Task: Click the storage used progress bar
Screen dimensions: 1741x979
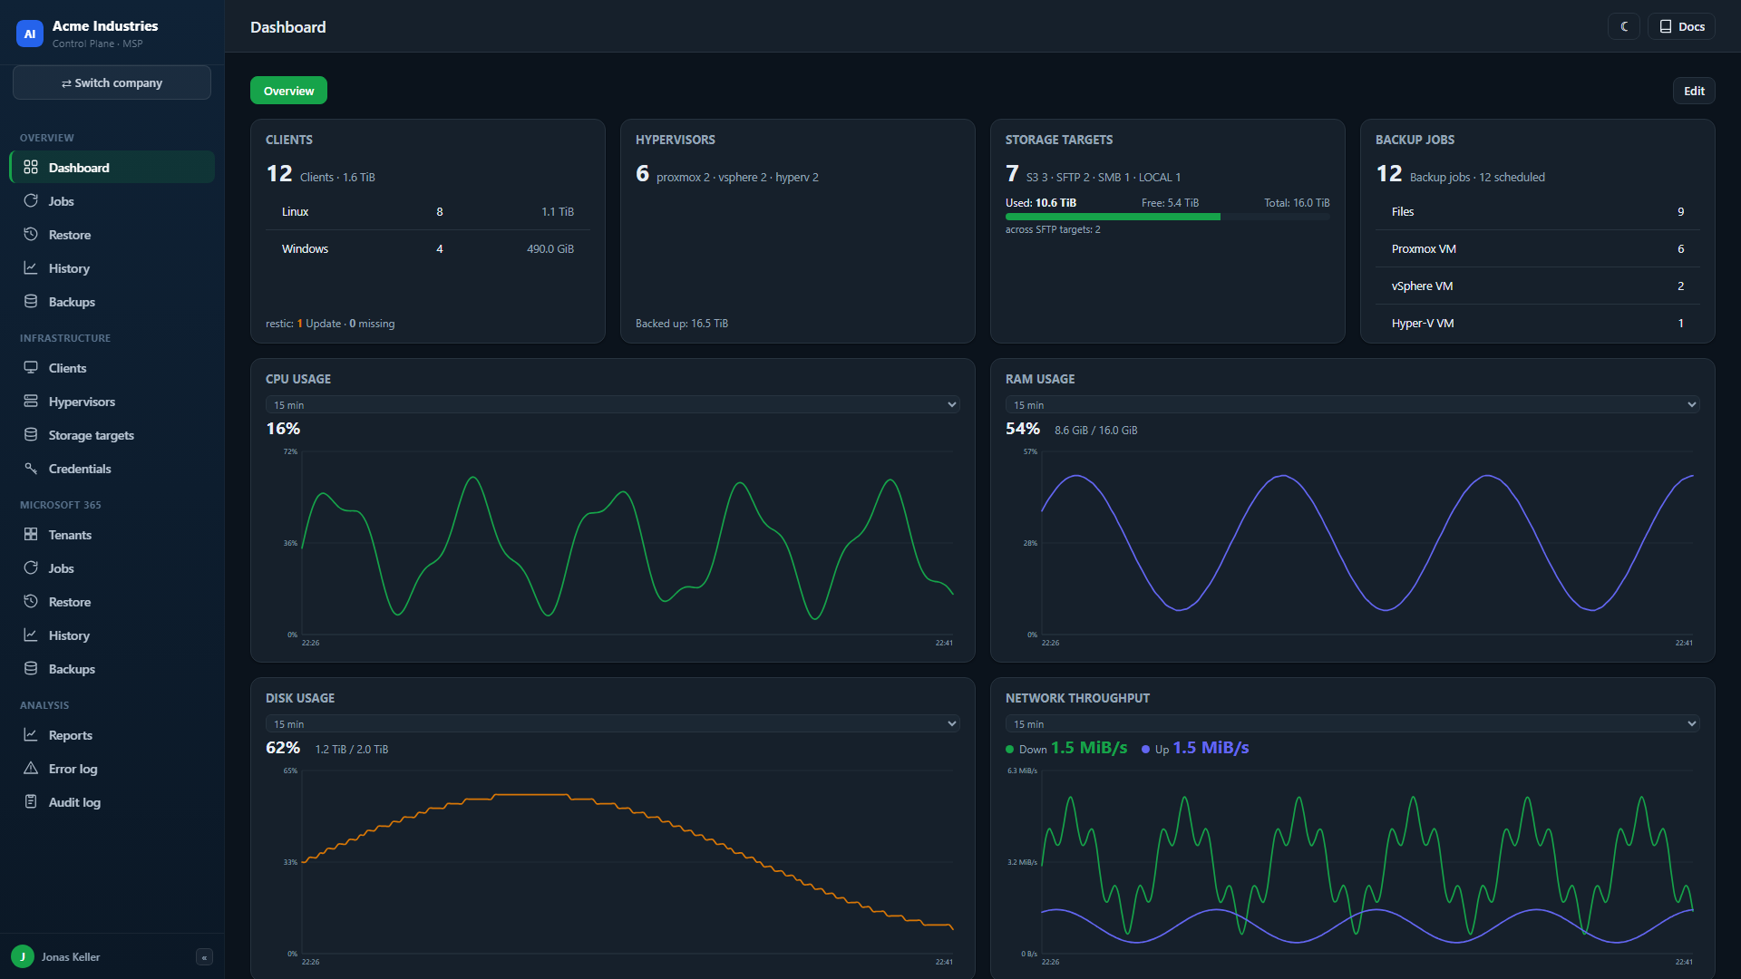Action: [1167, 217]
